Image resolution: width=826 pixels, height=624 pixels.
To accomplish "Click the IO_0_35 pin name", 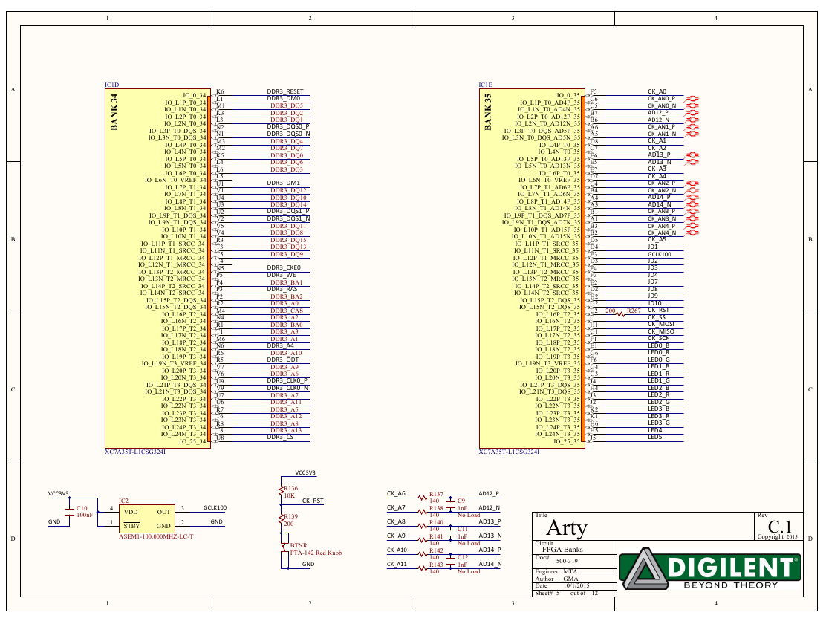I will 568,96.
